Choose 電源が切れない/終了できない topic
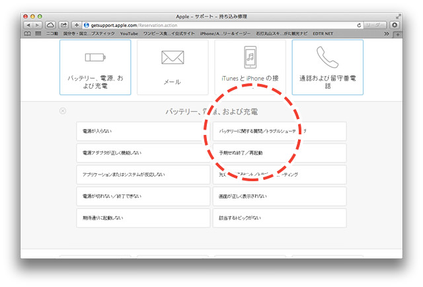 coord(143,196)
